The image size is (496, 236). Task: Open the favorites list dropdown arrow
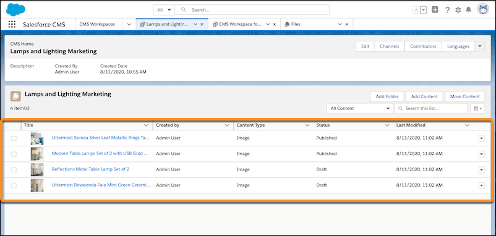[x=424, y=10]
